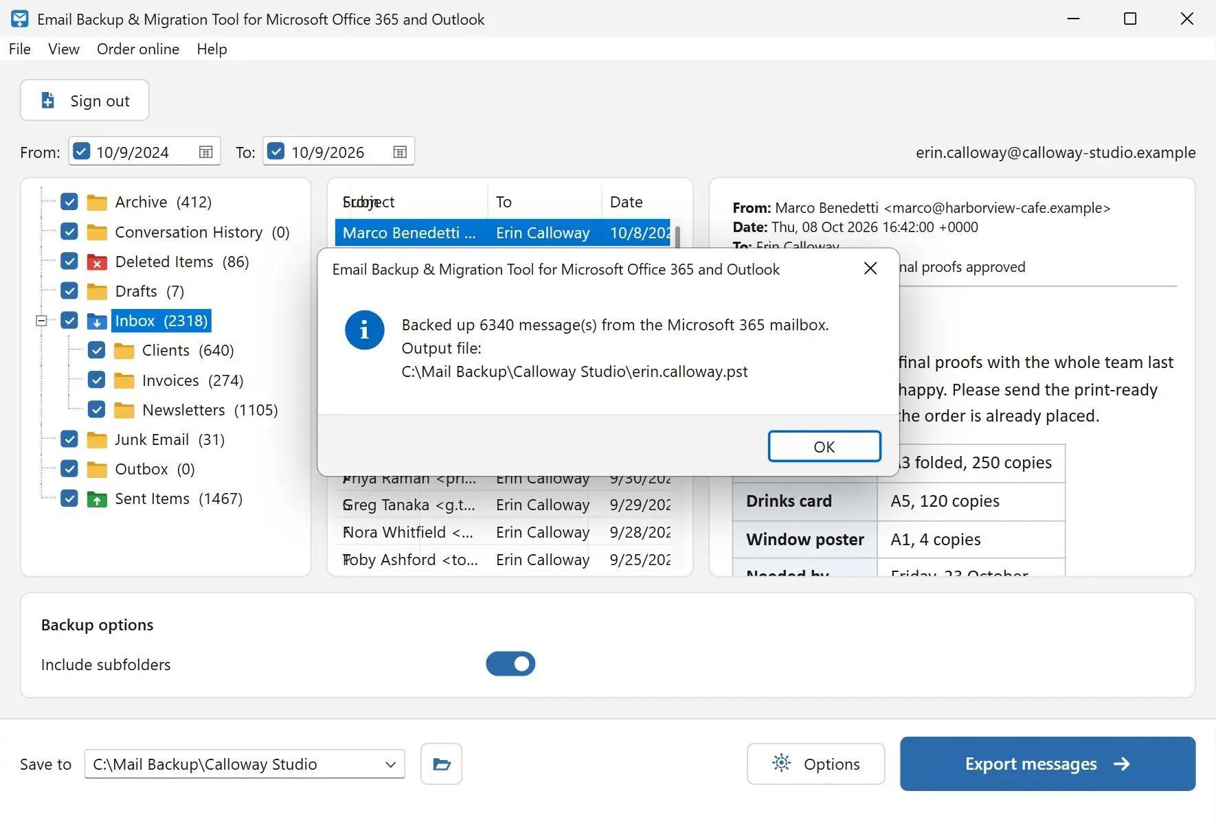The height and width of the screenshot is (824, 1216).
Task: Open the To date calendar picker
Action: click(400, 152)
